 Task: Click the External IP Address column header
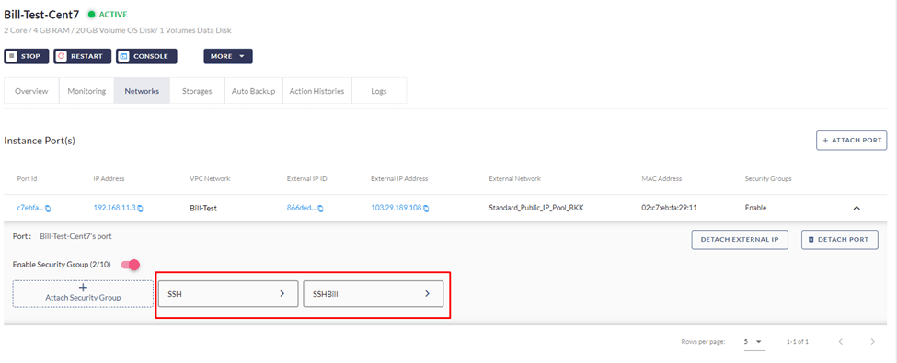click(399, 179)
